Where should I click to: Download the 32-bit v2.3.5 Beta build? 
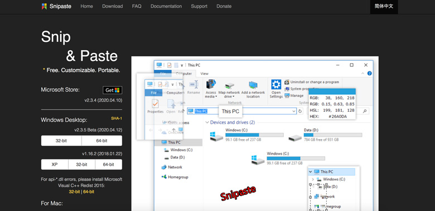[61, 141]
